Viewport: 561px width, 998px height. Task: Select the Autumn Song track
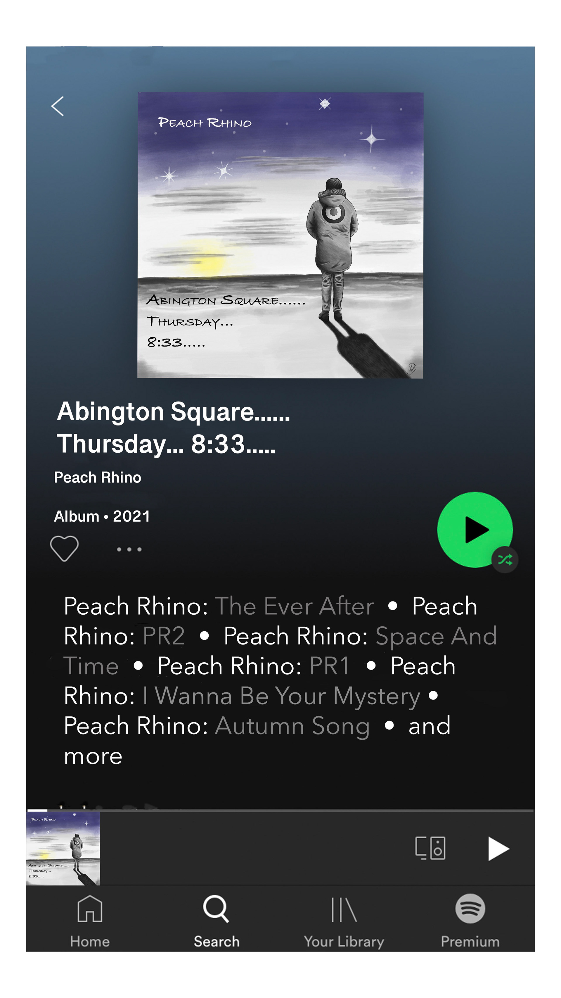point(292,726)
